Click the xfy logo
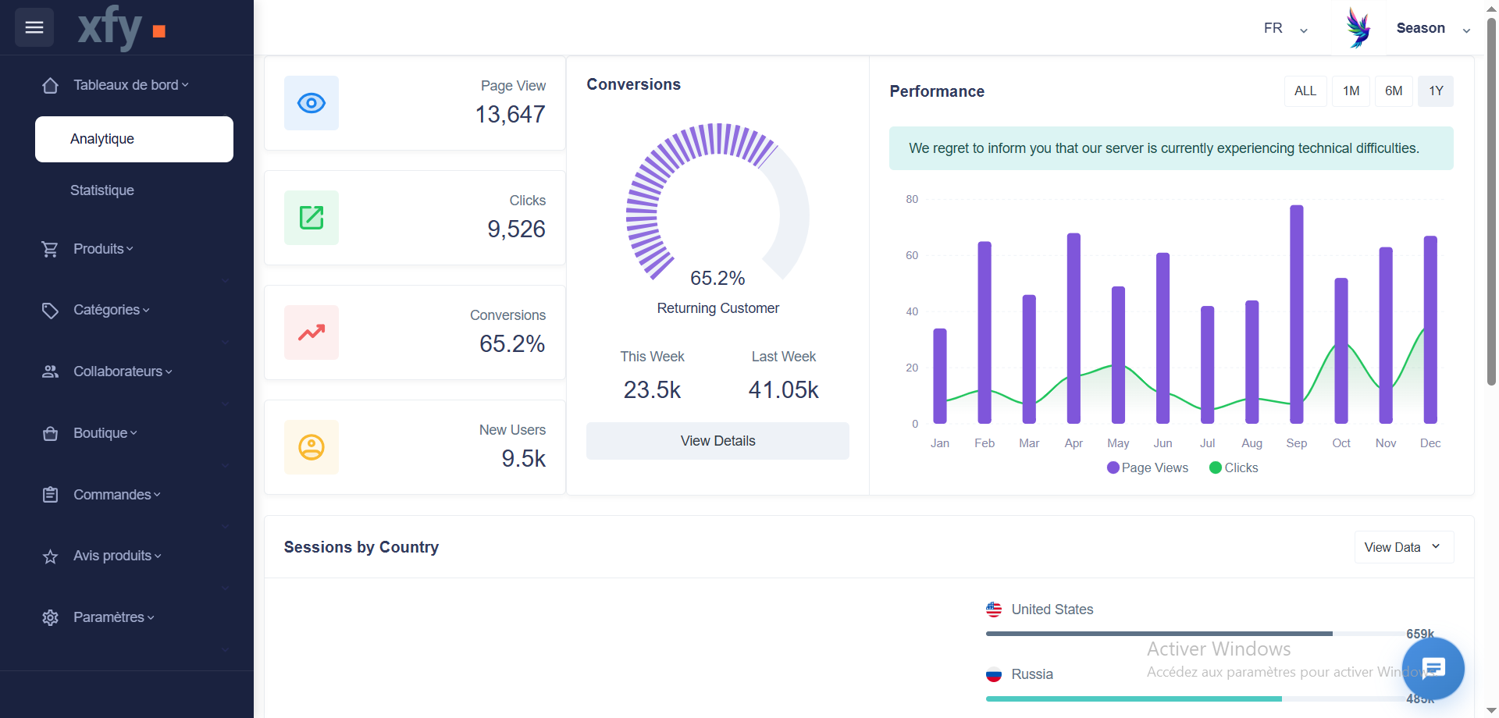The height and width of the screenshot is (718, 1499). pyautogui.click(x=122, y=28)
